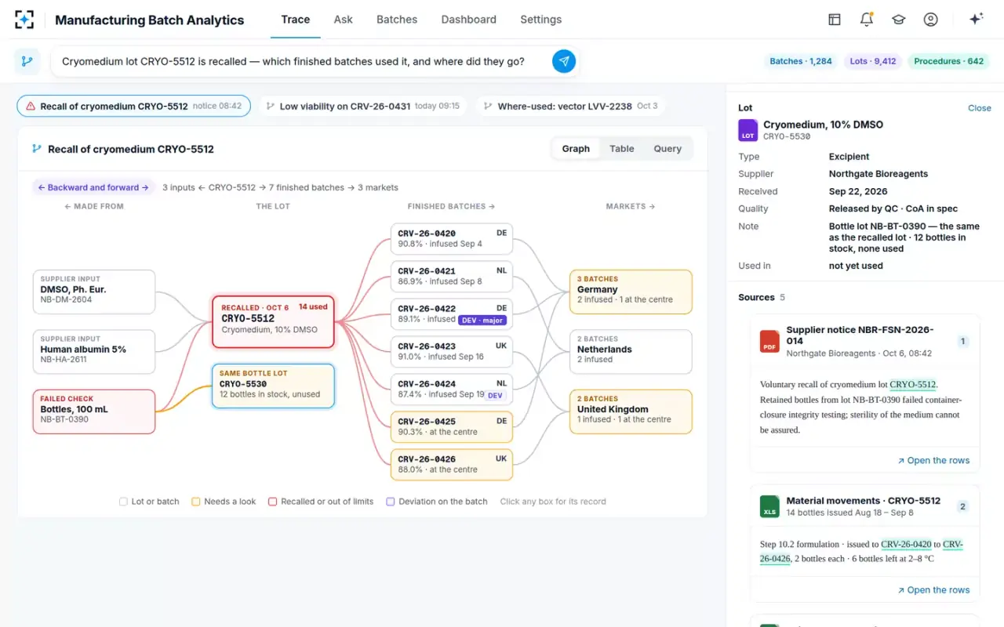Click the green XLS icon for Material movements
The height and width of the screenshot is (627, 1004).
point(769,506)
